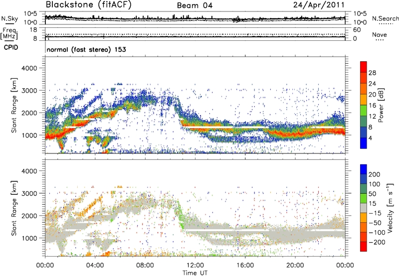Click 'Slant Range [km]' label of power panel
The width and height of the screenshot is (399, 276).
(14, 105)
